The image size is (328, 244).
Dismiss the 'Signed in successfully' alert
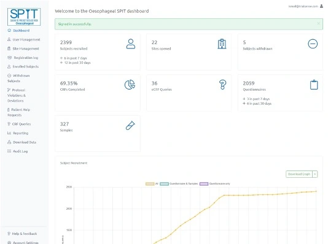(x=318, y=23)
